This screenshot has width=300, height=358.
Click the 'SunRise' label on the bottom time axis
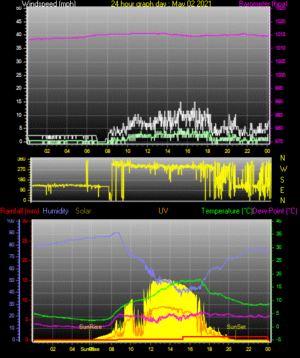90,349
